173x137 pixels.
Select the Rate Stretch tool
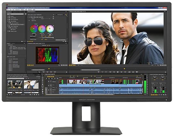coord(43,83)
